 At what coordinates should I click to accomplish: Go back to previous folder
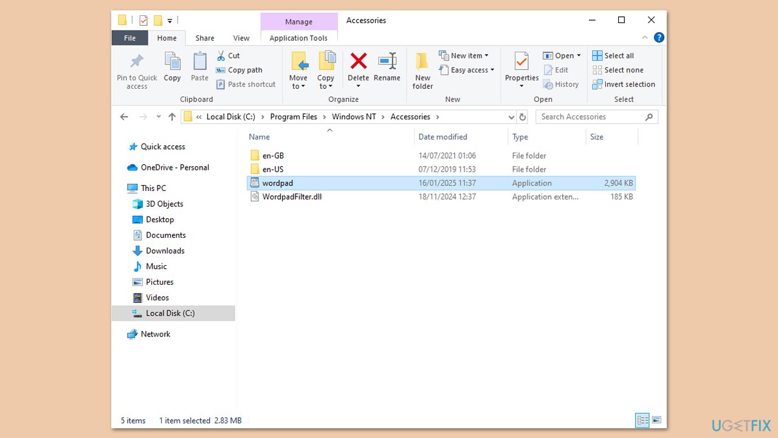point(124,117)
